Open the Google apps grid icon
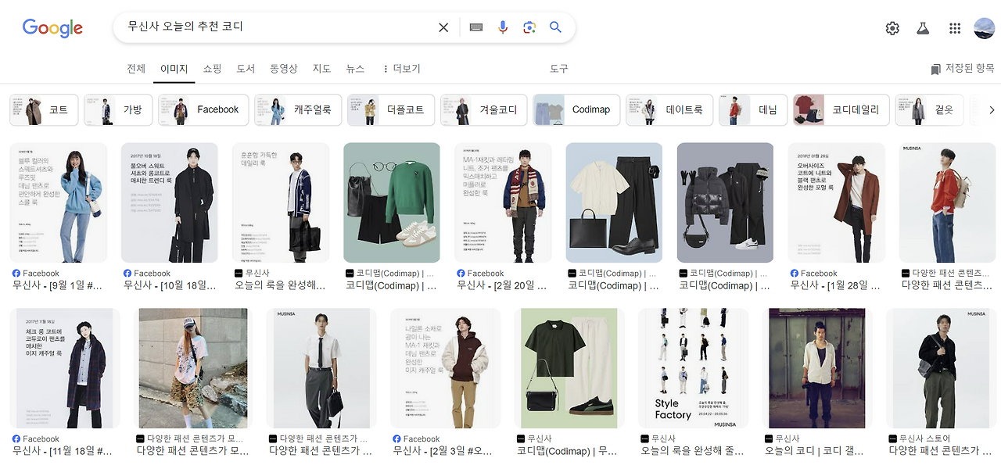The width and height of the screenshot is (1001, 469). (x=954, y=27)
